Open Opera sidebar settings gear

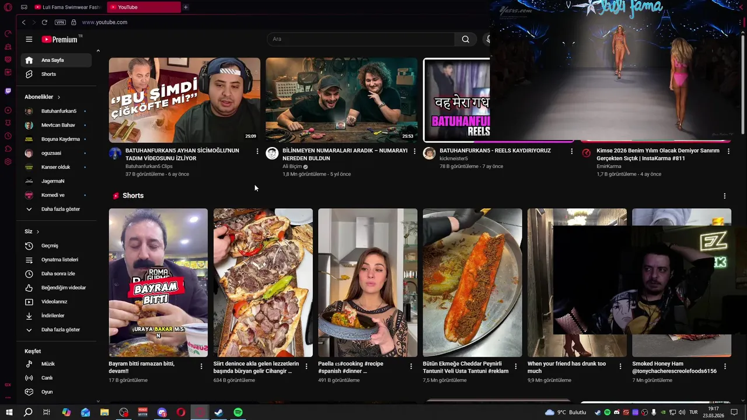click(x=8, y=162)
